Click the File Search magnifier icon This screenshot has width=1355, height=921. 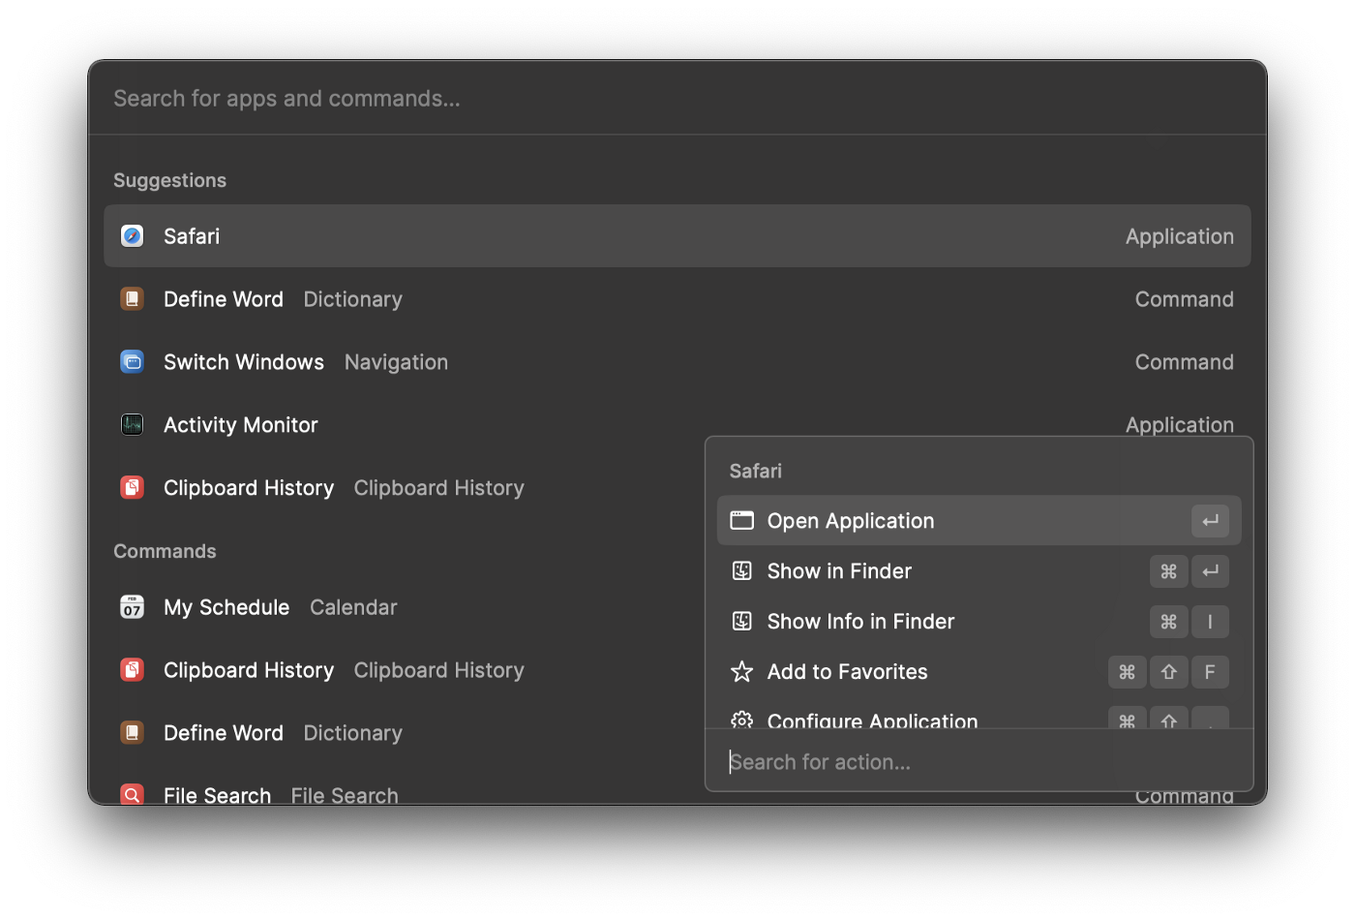133,794
